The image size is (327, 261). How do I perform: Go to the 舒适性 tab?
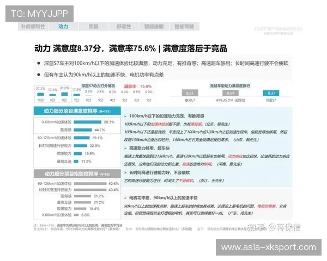124,27
